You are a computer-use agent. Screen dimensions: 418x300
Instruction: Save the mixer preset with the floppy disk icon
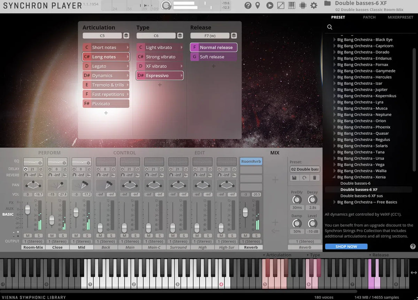294,178
